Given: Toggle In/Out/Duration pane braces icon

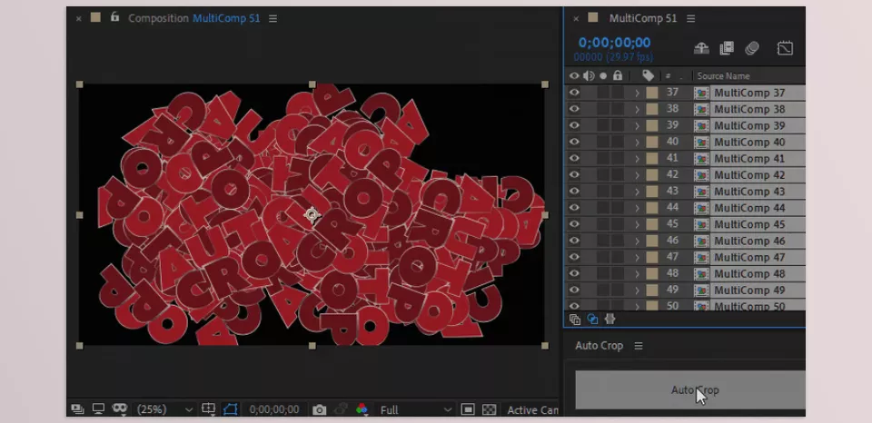Looking at the screenshot, I should coord(610,320).
